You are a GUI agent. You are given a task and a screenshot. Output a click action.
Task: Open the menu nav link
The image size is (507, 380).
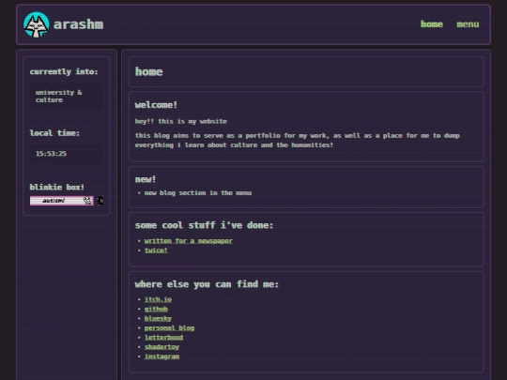[x=468, y=24]
